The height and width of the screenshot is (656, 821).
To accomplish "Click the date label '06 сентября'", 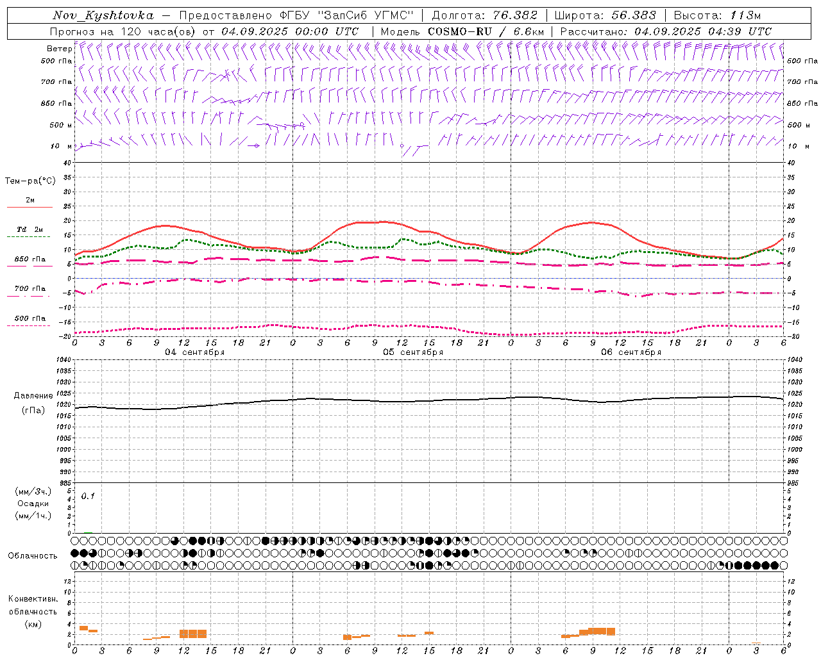I will (x=631, y=352).
